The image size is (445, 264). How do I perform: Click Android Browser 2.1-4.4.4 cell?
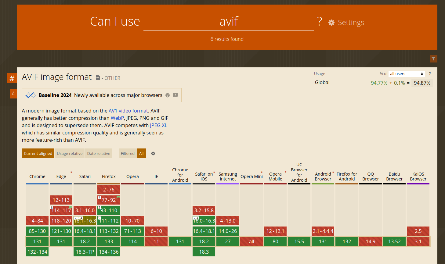(323, 231)
